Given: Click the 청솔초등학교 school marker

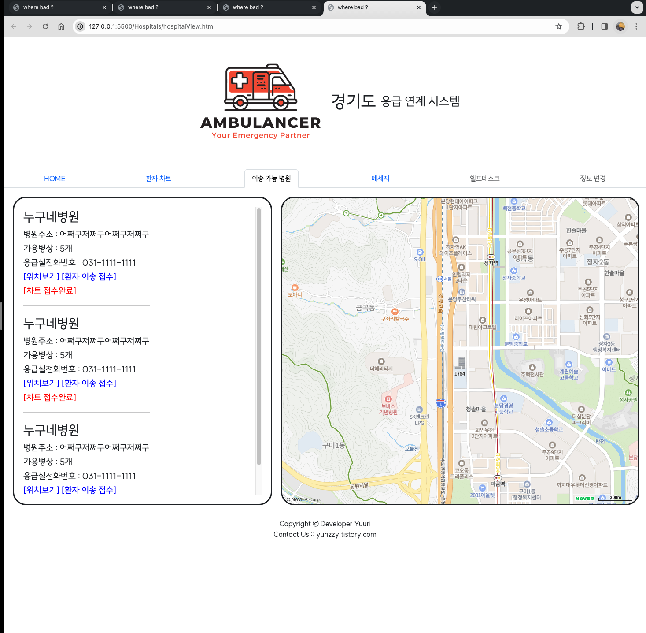Looking at the screenshot, I should pyautogui.click(x=549, y=422).
